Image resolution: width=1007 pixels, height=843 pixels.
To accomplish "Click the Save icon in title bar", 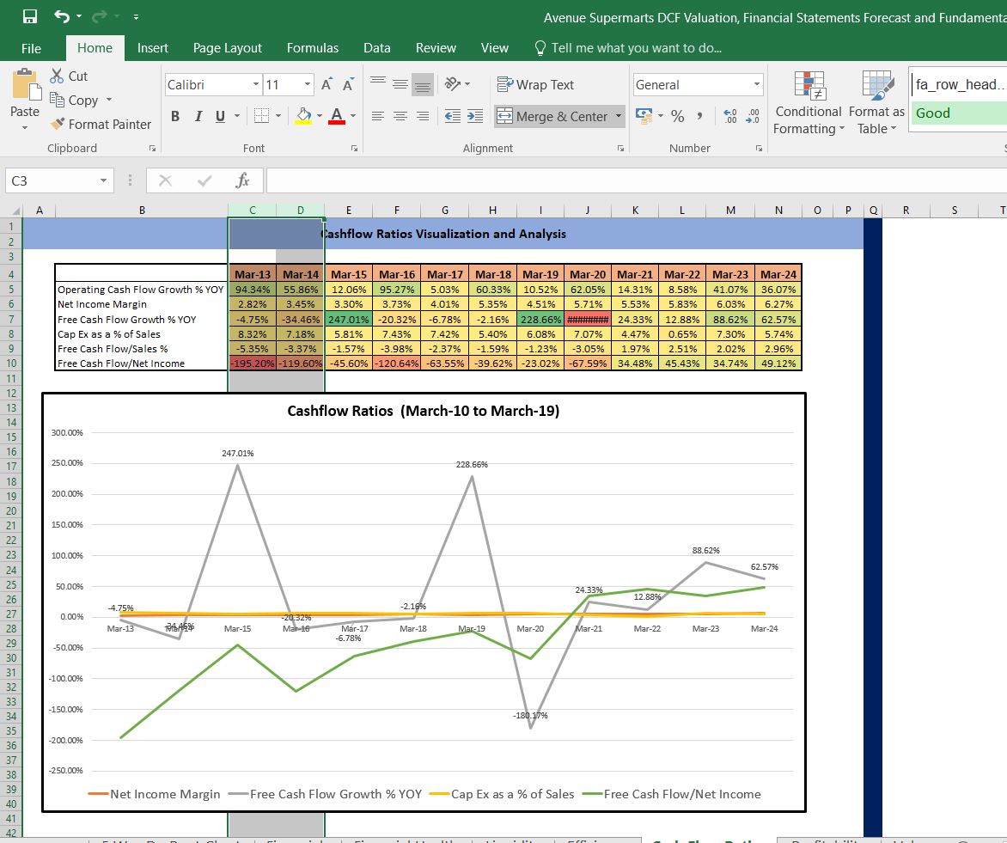I will pos(29,16).
